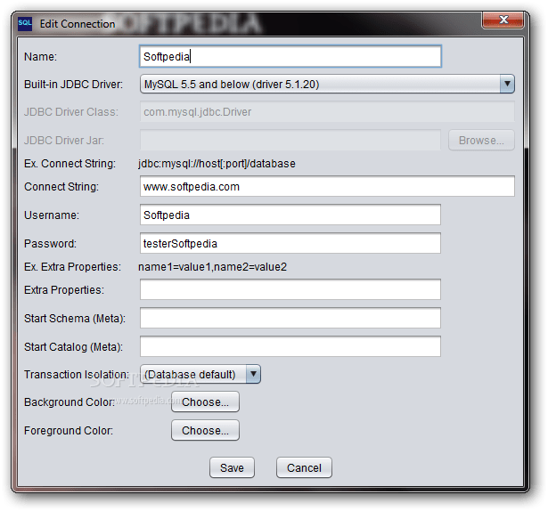Click into the Password field
Image resolution: width=548 pixels, height=511 pixels.
click(290, 243)
